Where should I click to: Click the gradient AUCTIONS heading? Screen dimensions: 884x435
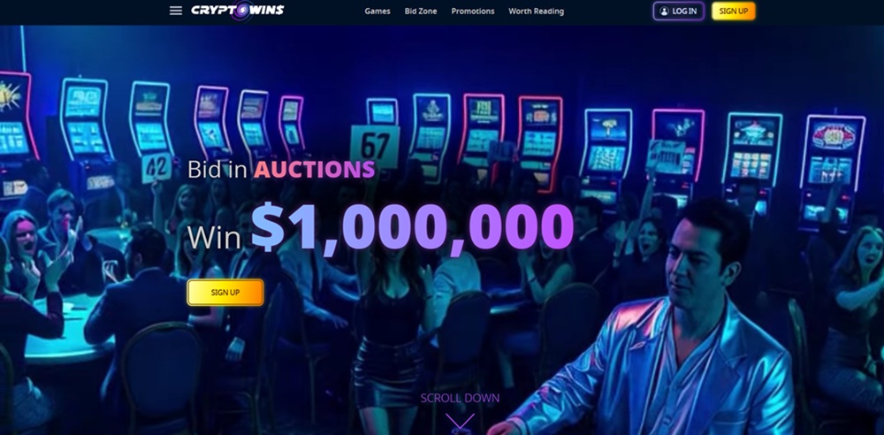tap(314, 169)
